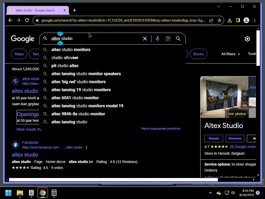Choose suggestion 'studio alteveer'

click(112, 58)
